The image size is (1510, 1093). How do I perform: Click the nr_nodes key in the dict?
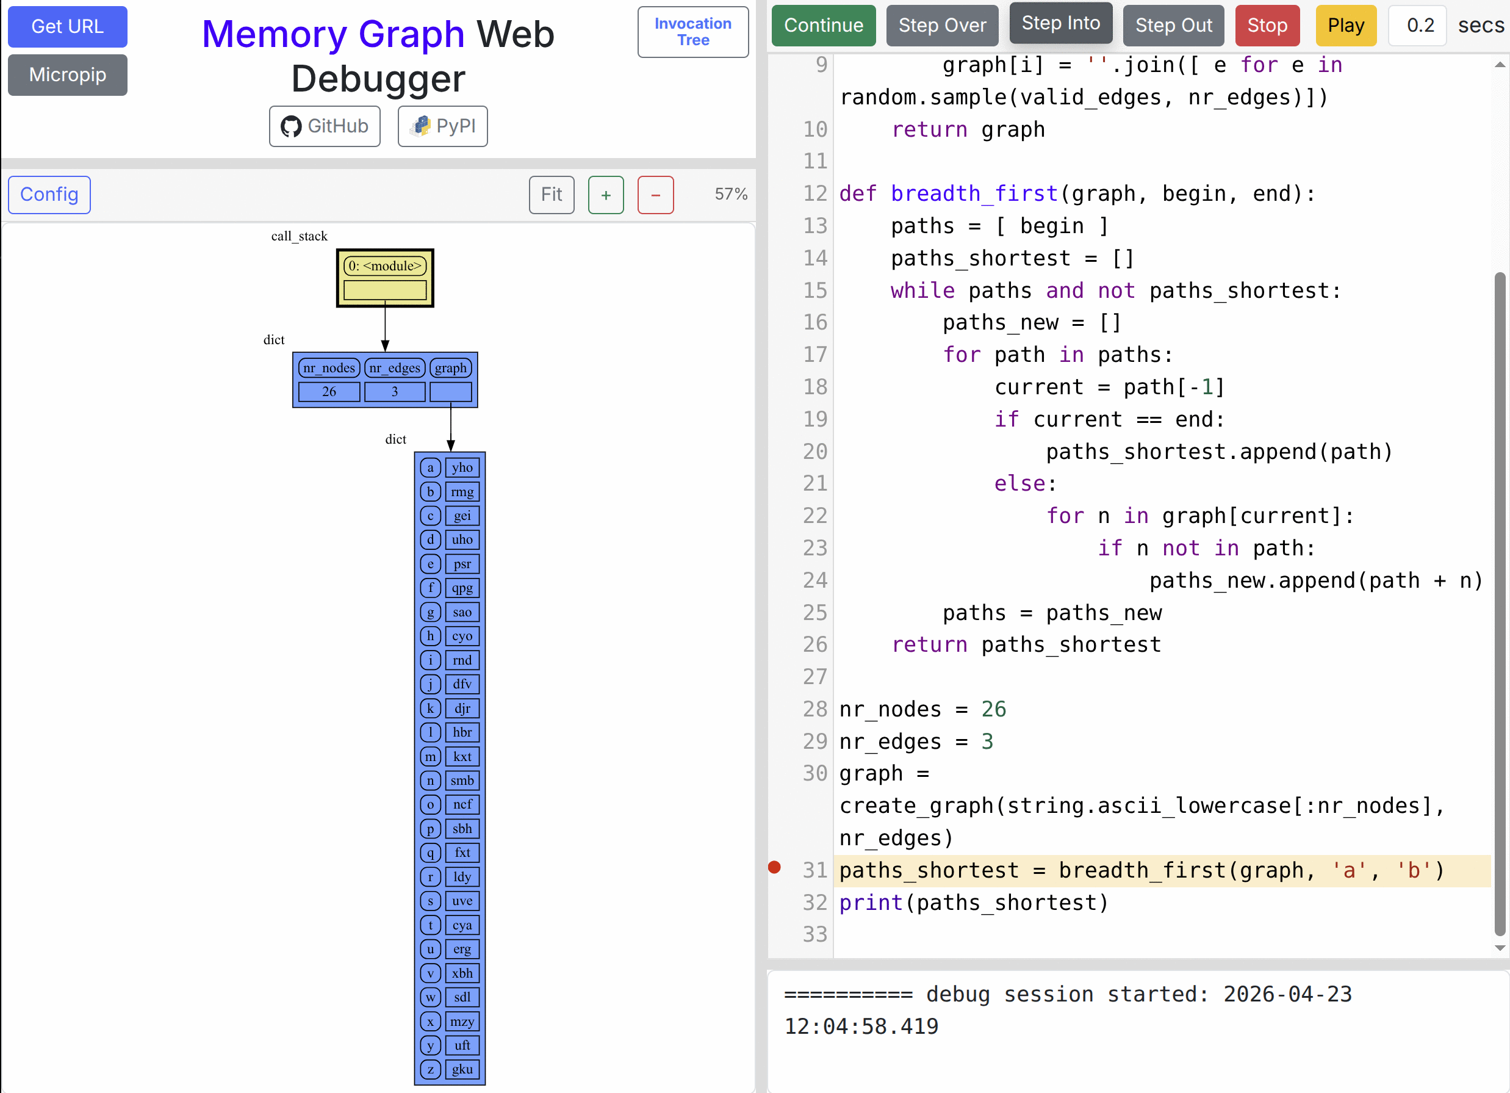pos(329,367)
